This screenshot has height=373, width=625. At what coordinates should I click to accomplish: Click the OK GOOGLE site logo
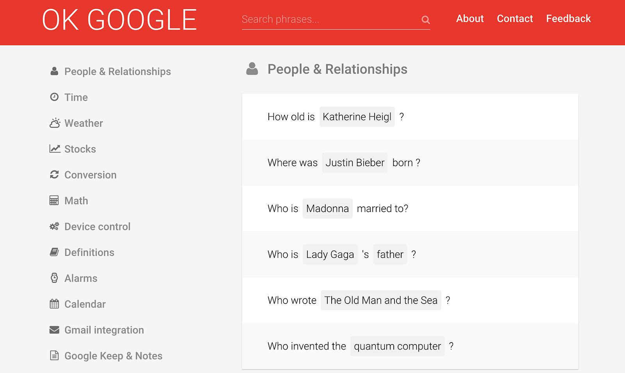pos(120,20)
